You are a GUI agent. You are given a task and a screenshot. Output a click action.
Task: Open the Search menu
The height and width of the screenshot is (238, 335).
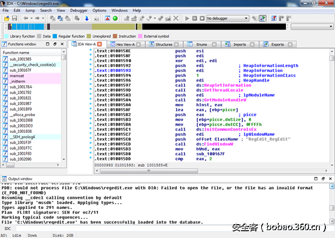[46, 10]
